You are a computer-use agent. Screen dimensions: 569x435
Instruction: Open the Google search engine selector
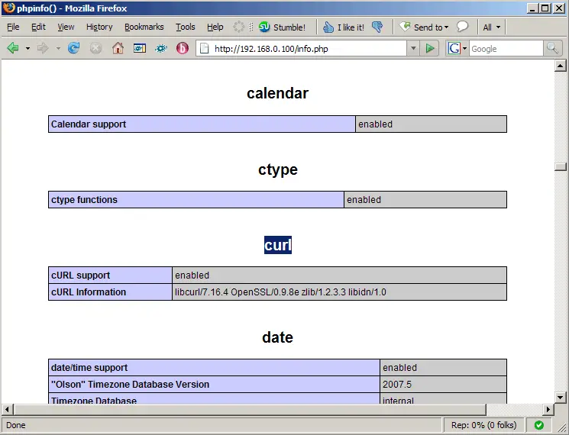click(457, 48)
